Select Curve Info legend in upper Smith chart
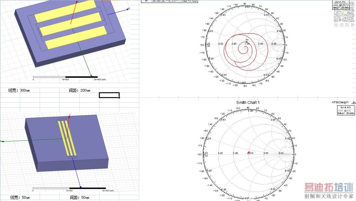Image resolution: width=356 pixels, height=201 pixels. (341, 5)
